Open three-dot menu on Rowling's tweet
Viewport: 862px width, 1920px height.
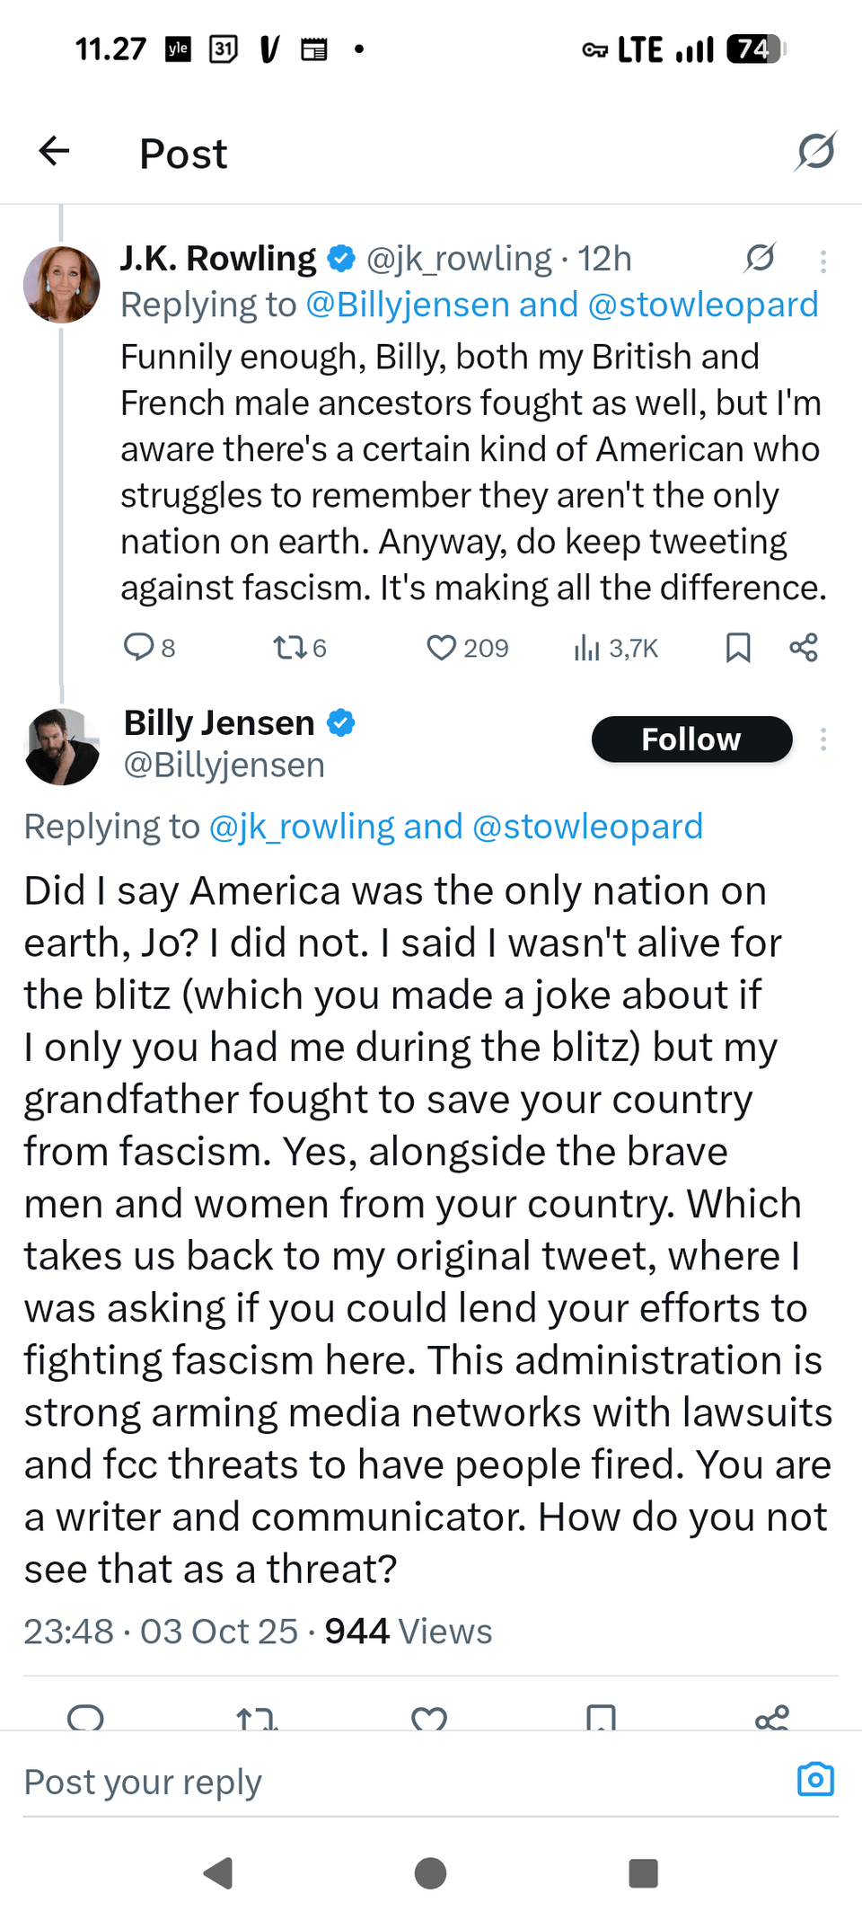(822, 261)
